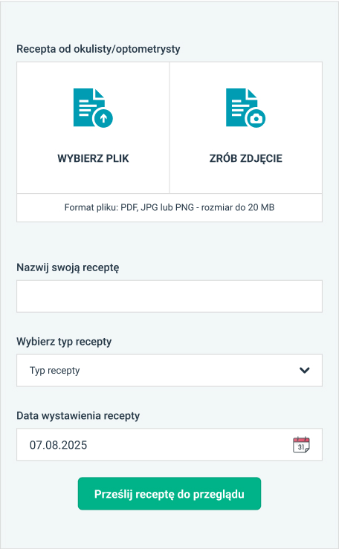Expand the Typ recepty chevron arrow

coord(305,370)
